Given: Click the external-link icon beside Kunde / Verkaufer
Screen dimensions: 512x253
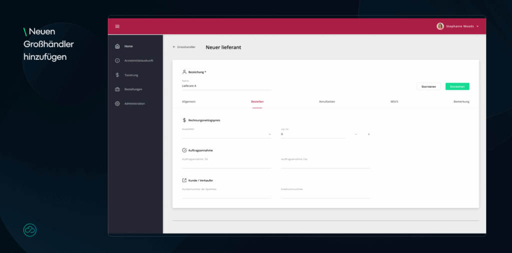Looking at the screenshot, I should pyautogui.click(x=184, y=180).
